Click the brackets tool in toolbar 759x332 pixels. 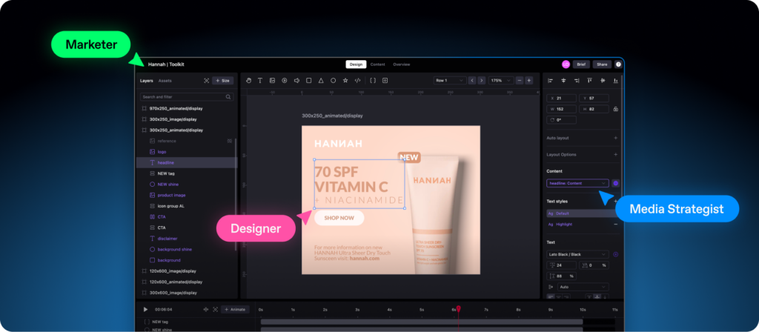click(373, 80)
